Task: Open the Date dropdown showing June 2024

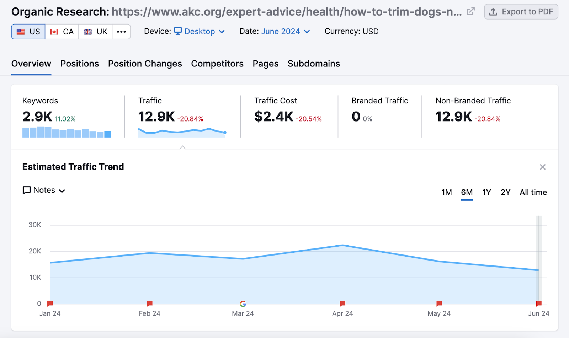Action: (281, 31)
